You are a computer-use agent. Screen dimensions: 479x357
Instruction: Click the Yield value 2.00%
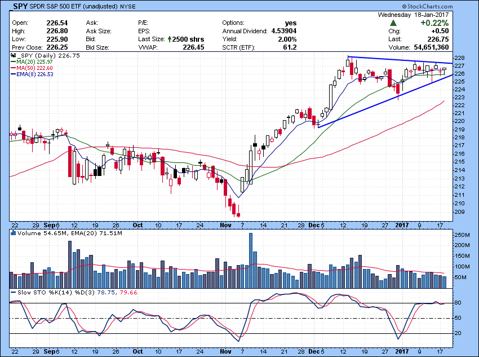(x=287, y=39)
